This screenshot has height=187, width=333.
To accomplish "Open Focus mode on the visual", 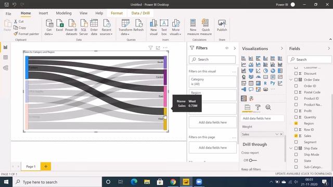I will tap(158, 48).
